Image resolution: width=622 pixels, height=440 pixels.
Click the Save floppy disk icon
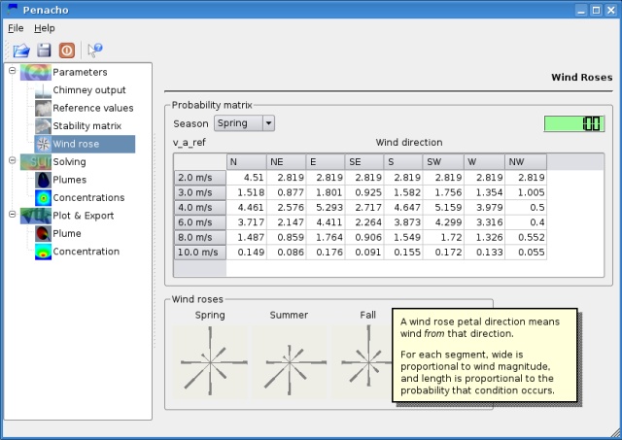44,51
